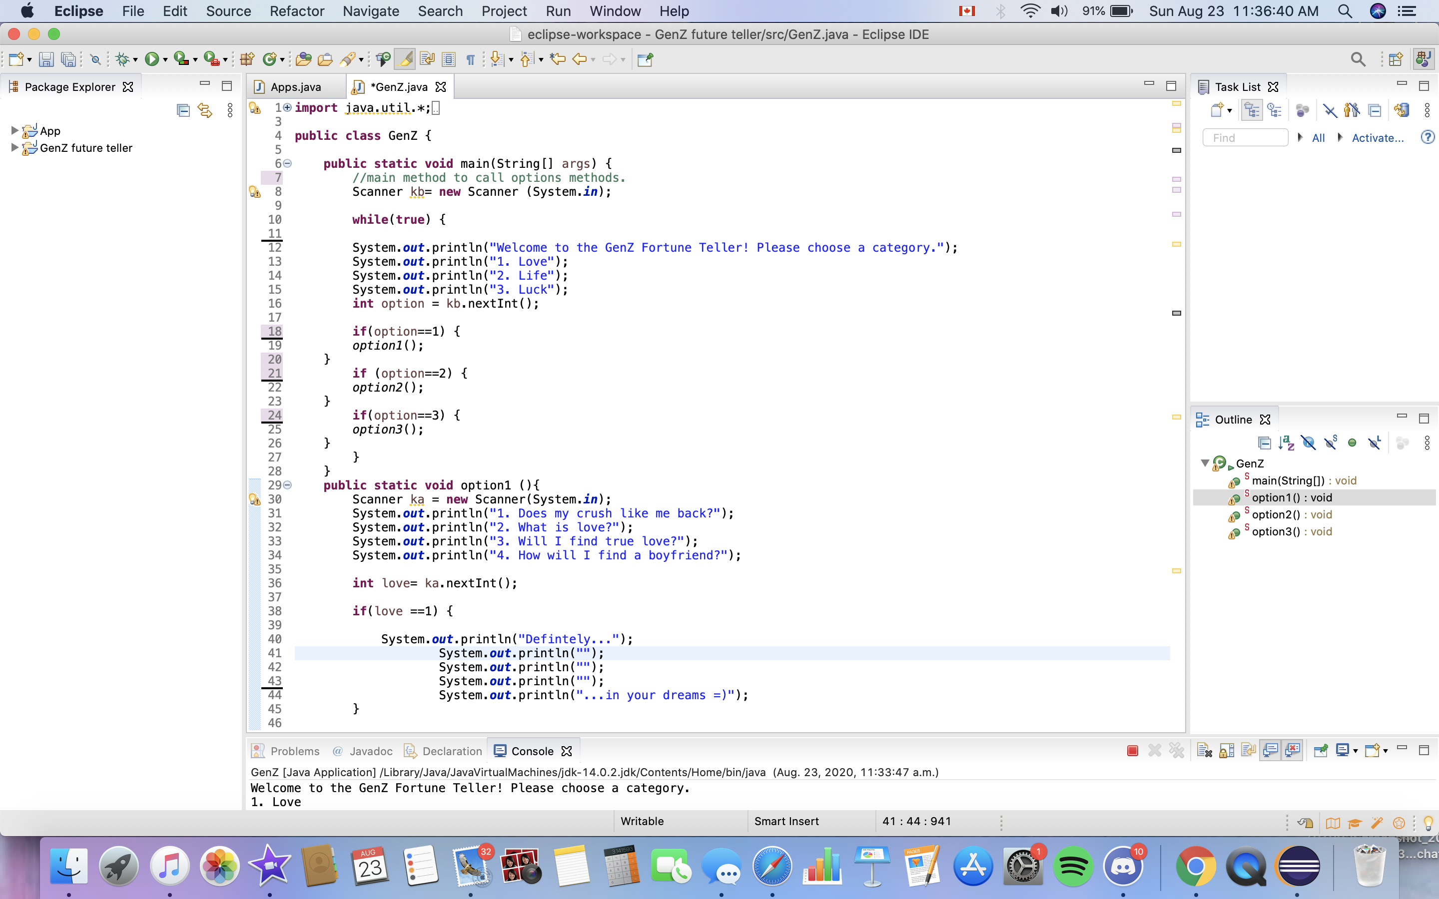Open the Run button dropdown arrow

(x=165, y=60)
